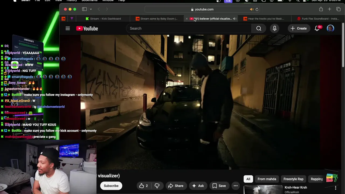This screenshot has width=345, height=194.
Task: Click the YouTube search magnifier button
Action: point(259,28)
